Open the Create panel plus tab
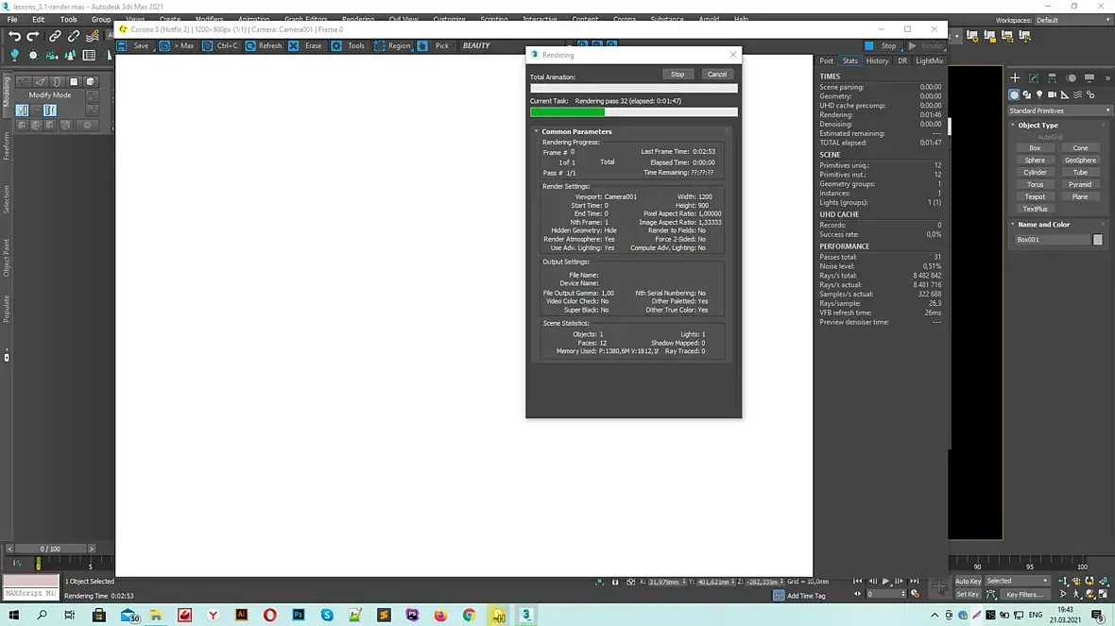The image size is (1115, 626). [x=1015, y=77]
